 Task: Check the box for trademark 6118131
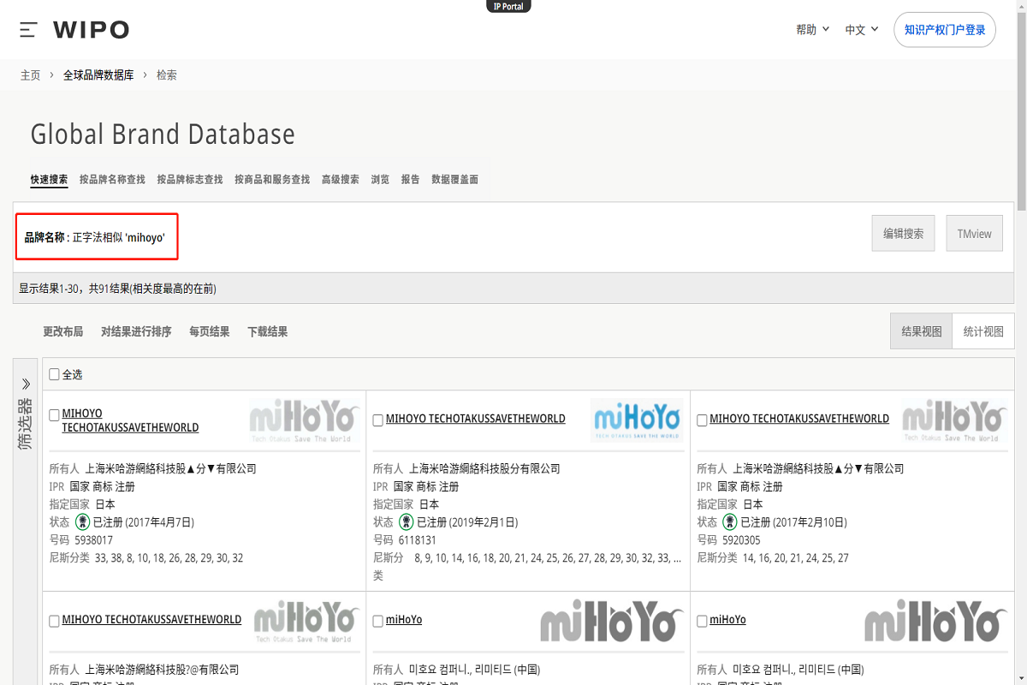378,420
